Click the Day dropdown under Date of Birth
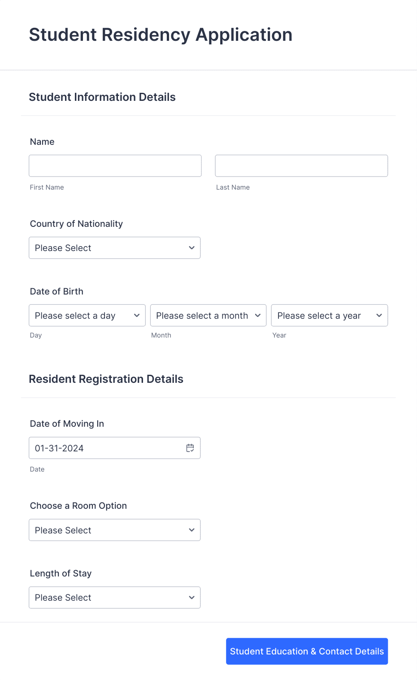This screenshot has height=680, width=417. click(x=87, y=315)
